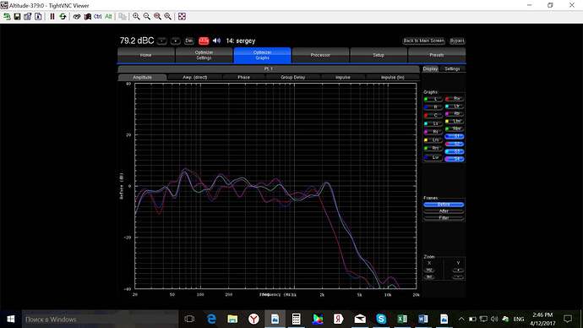Select the Filter frame

(444, 218)
